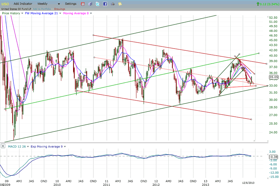The image size is (280, 186).
Task: Expand the Price History options arrow
Action: pyautogui.click(x=22, y=13)
